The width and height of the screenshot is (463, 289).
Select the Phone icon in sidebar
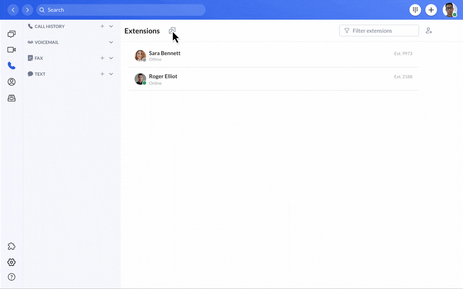point(12,66)
